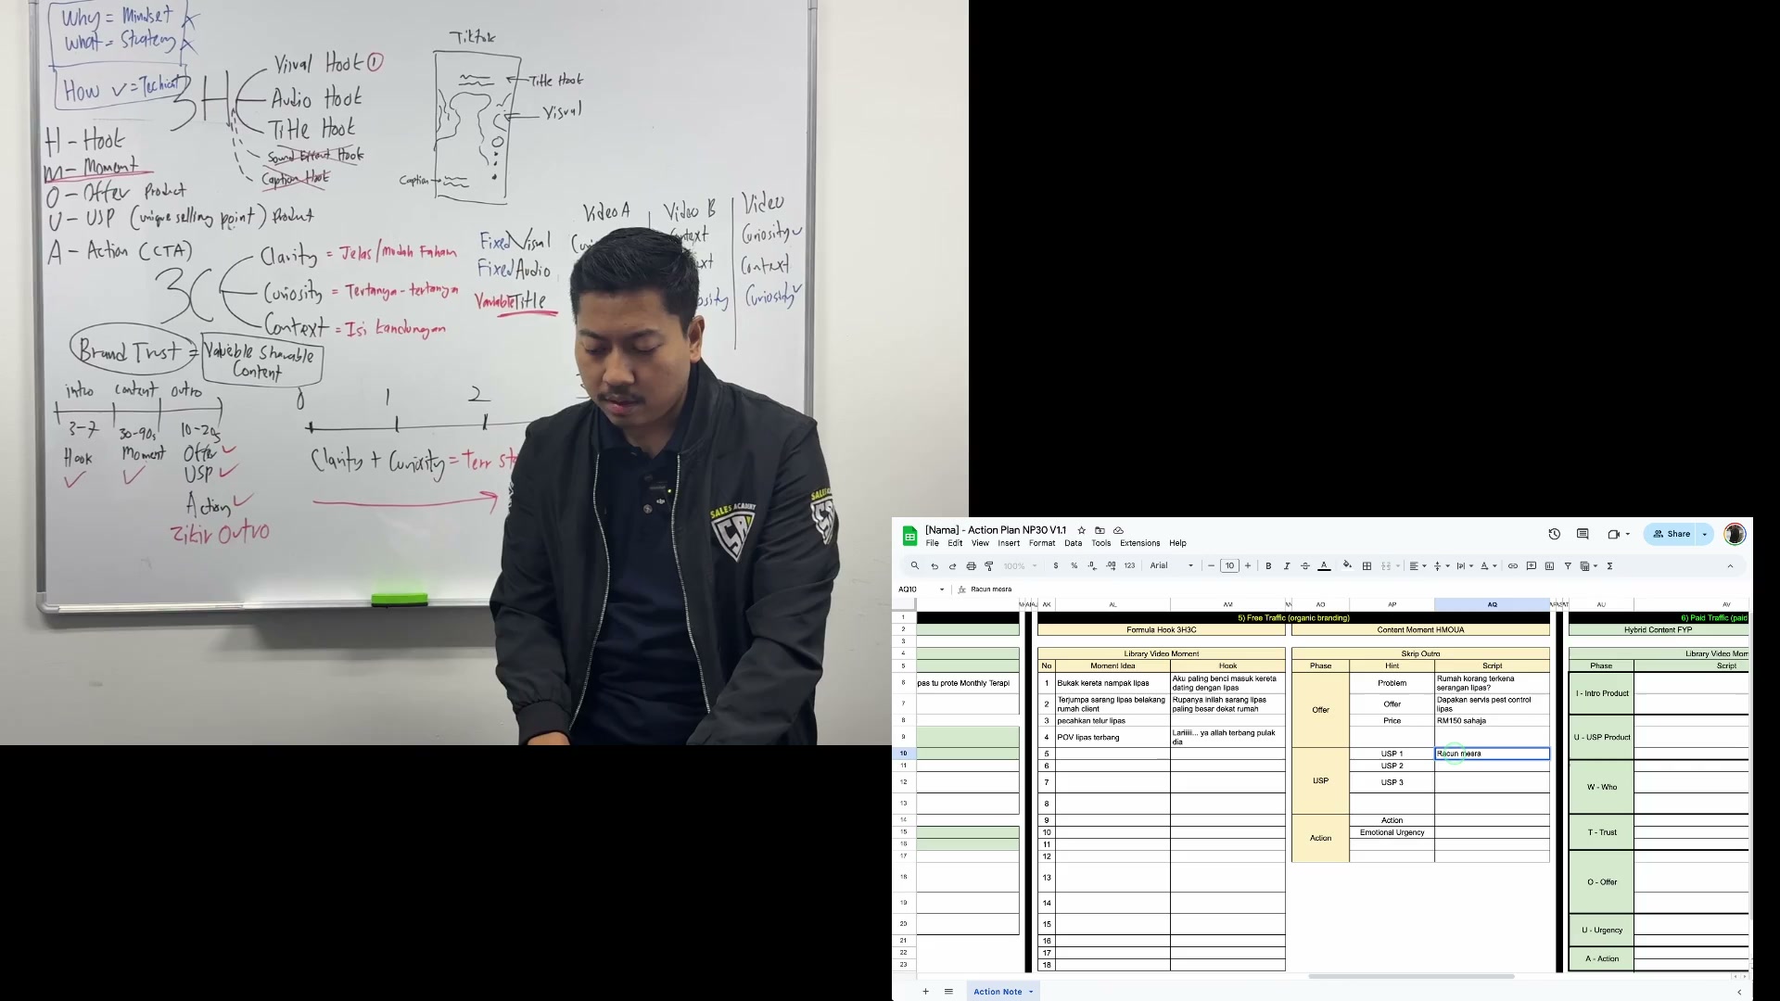Open the name box AQ10 dropdown

click(x=942, y=589)
